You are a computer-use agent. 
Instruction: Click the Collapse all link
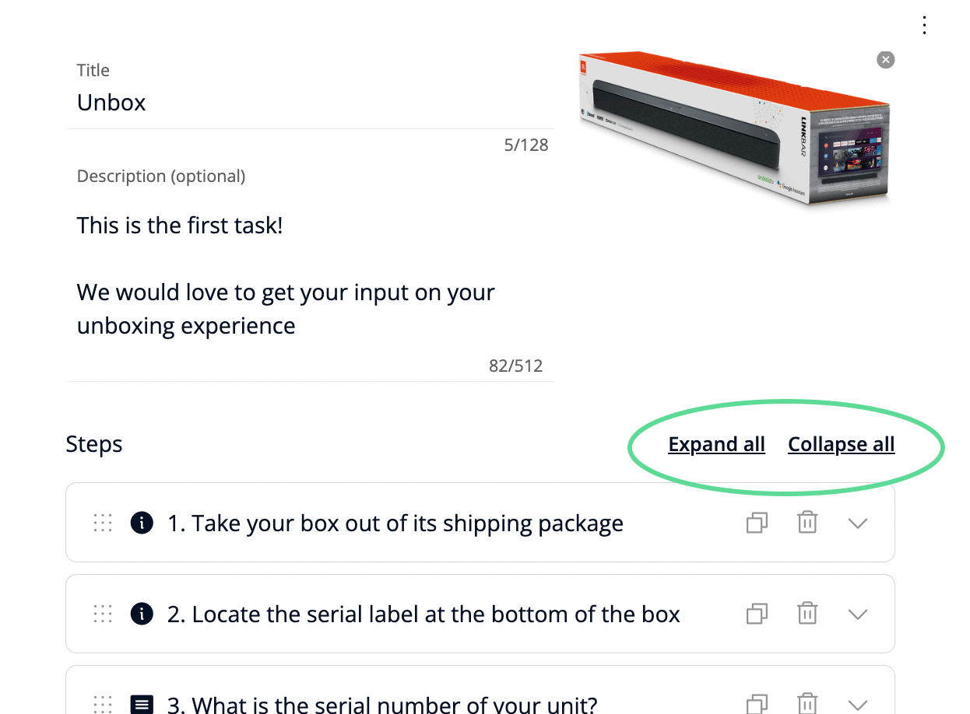[842, 444]
